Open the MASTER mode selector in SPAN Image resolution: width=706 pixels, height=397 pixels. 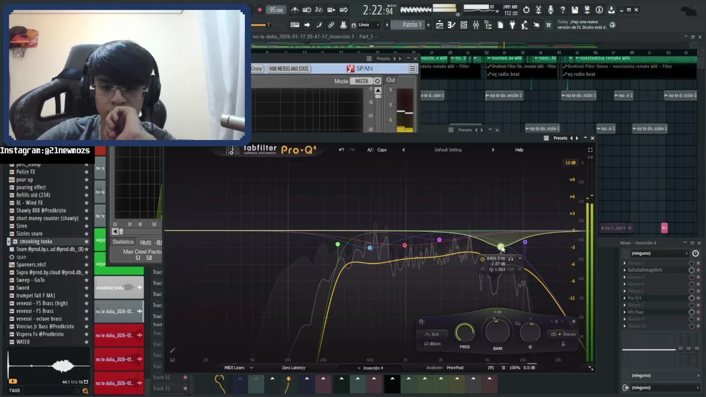point(362,81)
